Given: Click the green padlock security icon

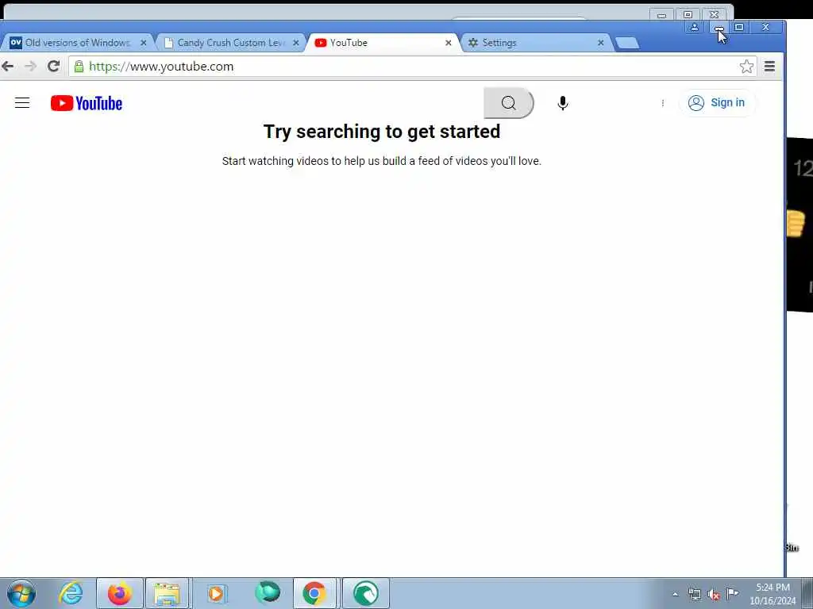Looking at the screenshot, I should 79,67.
